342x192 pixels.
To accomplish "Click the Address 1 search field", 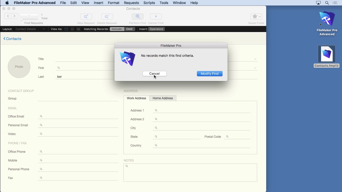I will pyautogui.click(x=202, y=110).
